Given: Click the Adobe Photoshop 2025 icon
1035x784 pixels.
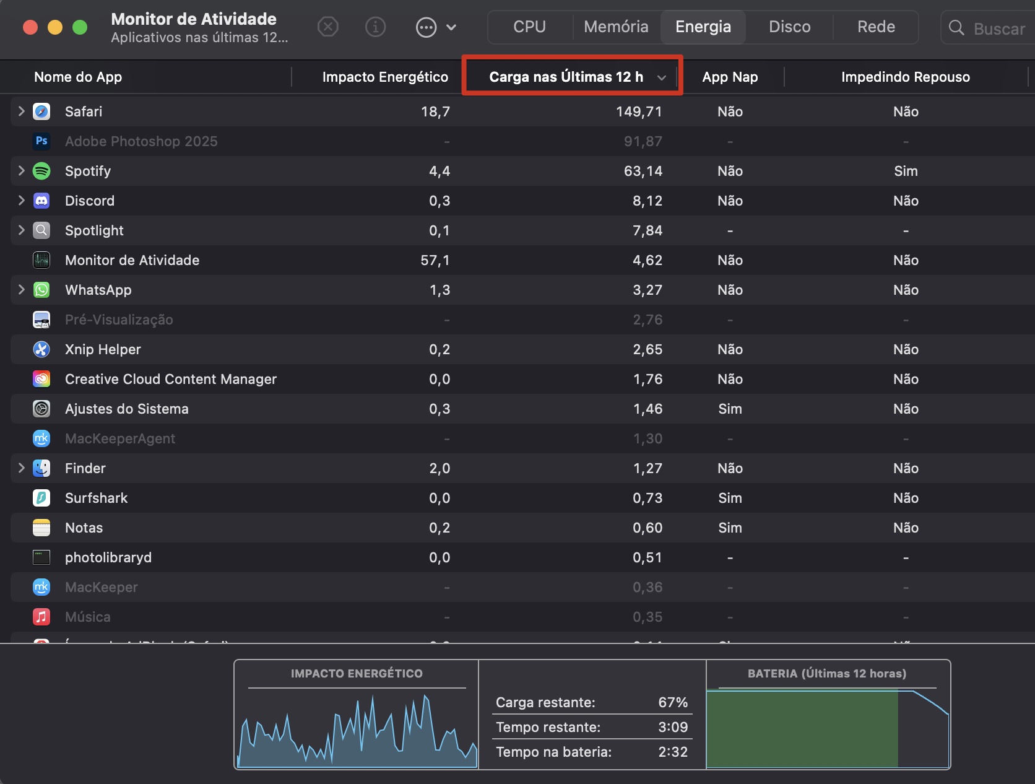Looking at the screenshot, I should pos(41,141).
